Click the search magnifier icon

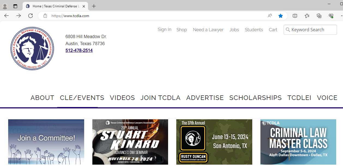pyautogui.click(x=288, y=30)
